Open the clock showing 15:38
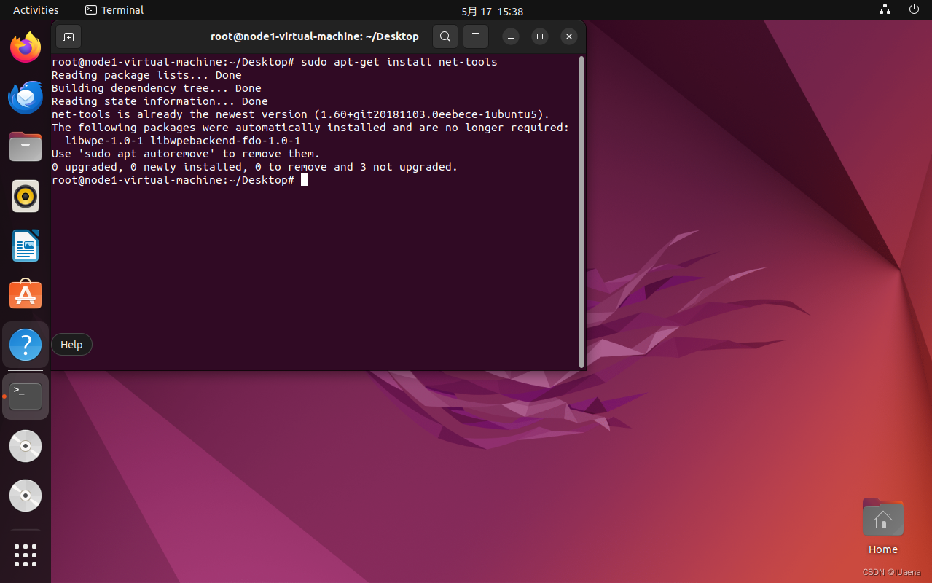The height and width of the screenshot is (583, 932). 492,11
